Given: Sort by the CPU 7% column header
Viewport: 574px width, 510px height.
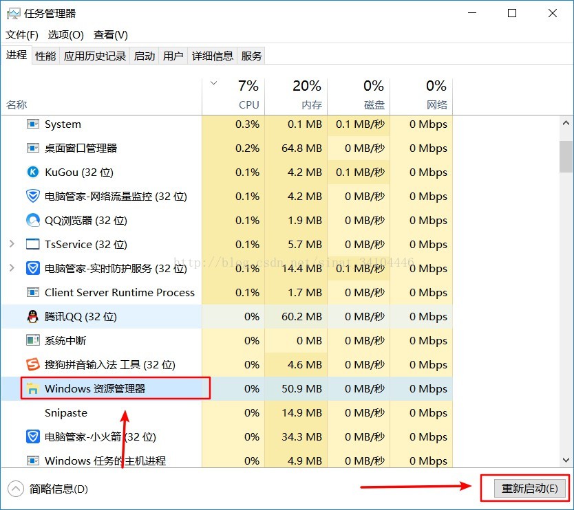Looking at the screenshot, I should click(233, 96).
